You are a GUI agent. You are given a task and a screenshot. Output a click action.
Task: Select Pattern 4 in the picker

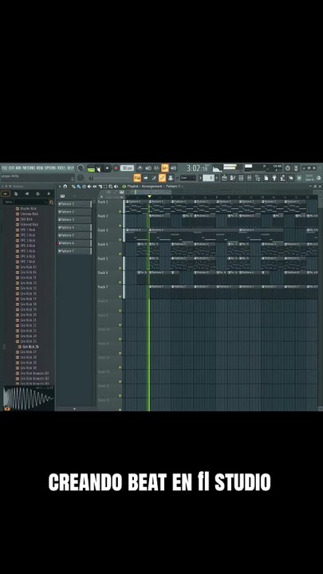coord(75,227)
